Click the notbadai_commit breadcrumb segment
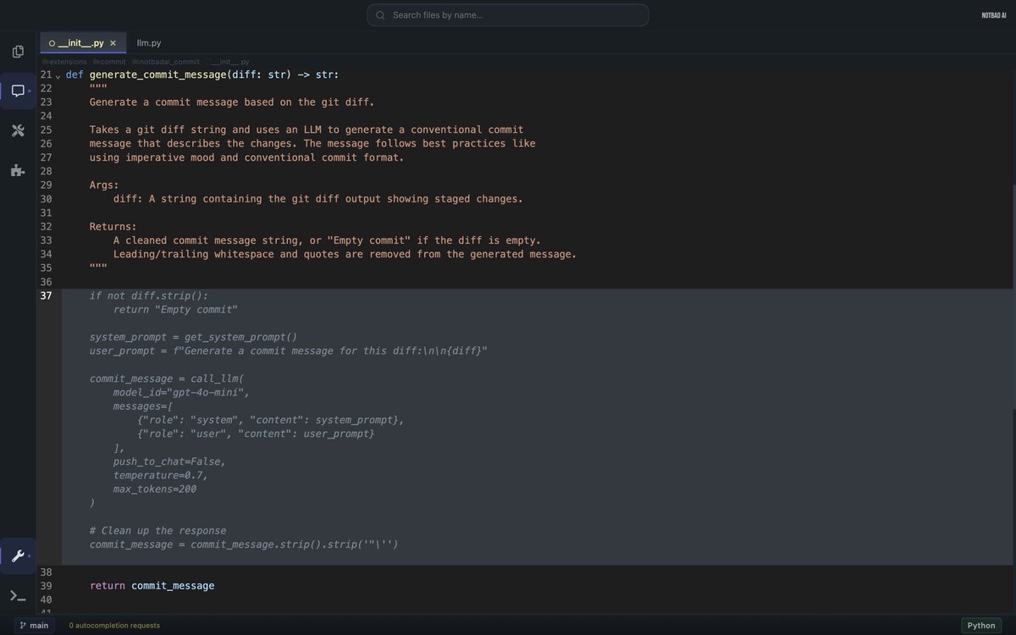Screen dimensions: 1016x635 165,62
